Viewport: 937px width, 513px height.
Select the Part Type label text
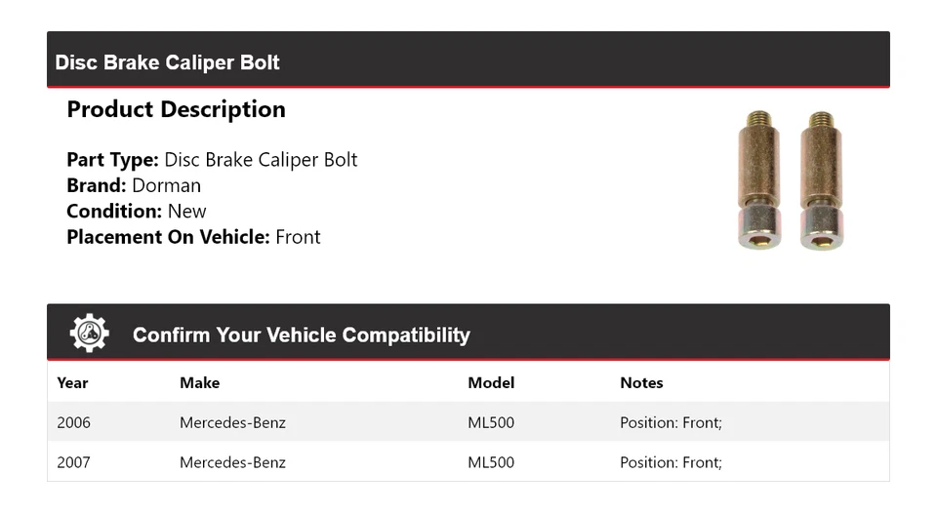[x=112, y=160]
